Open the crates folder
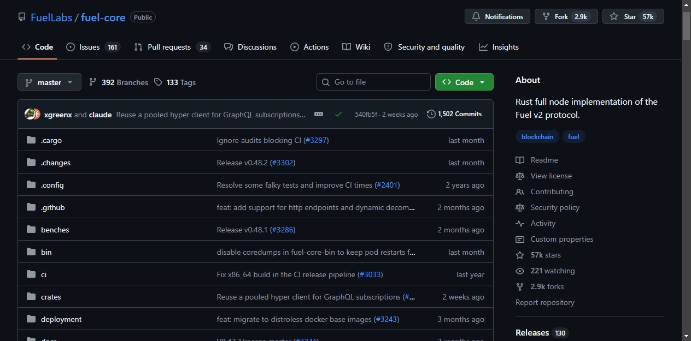The height and width of the screenshot is (341, 691). [x=51, y=297]
